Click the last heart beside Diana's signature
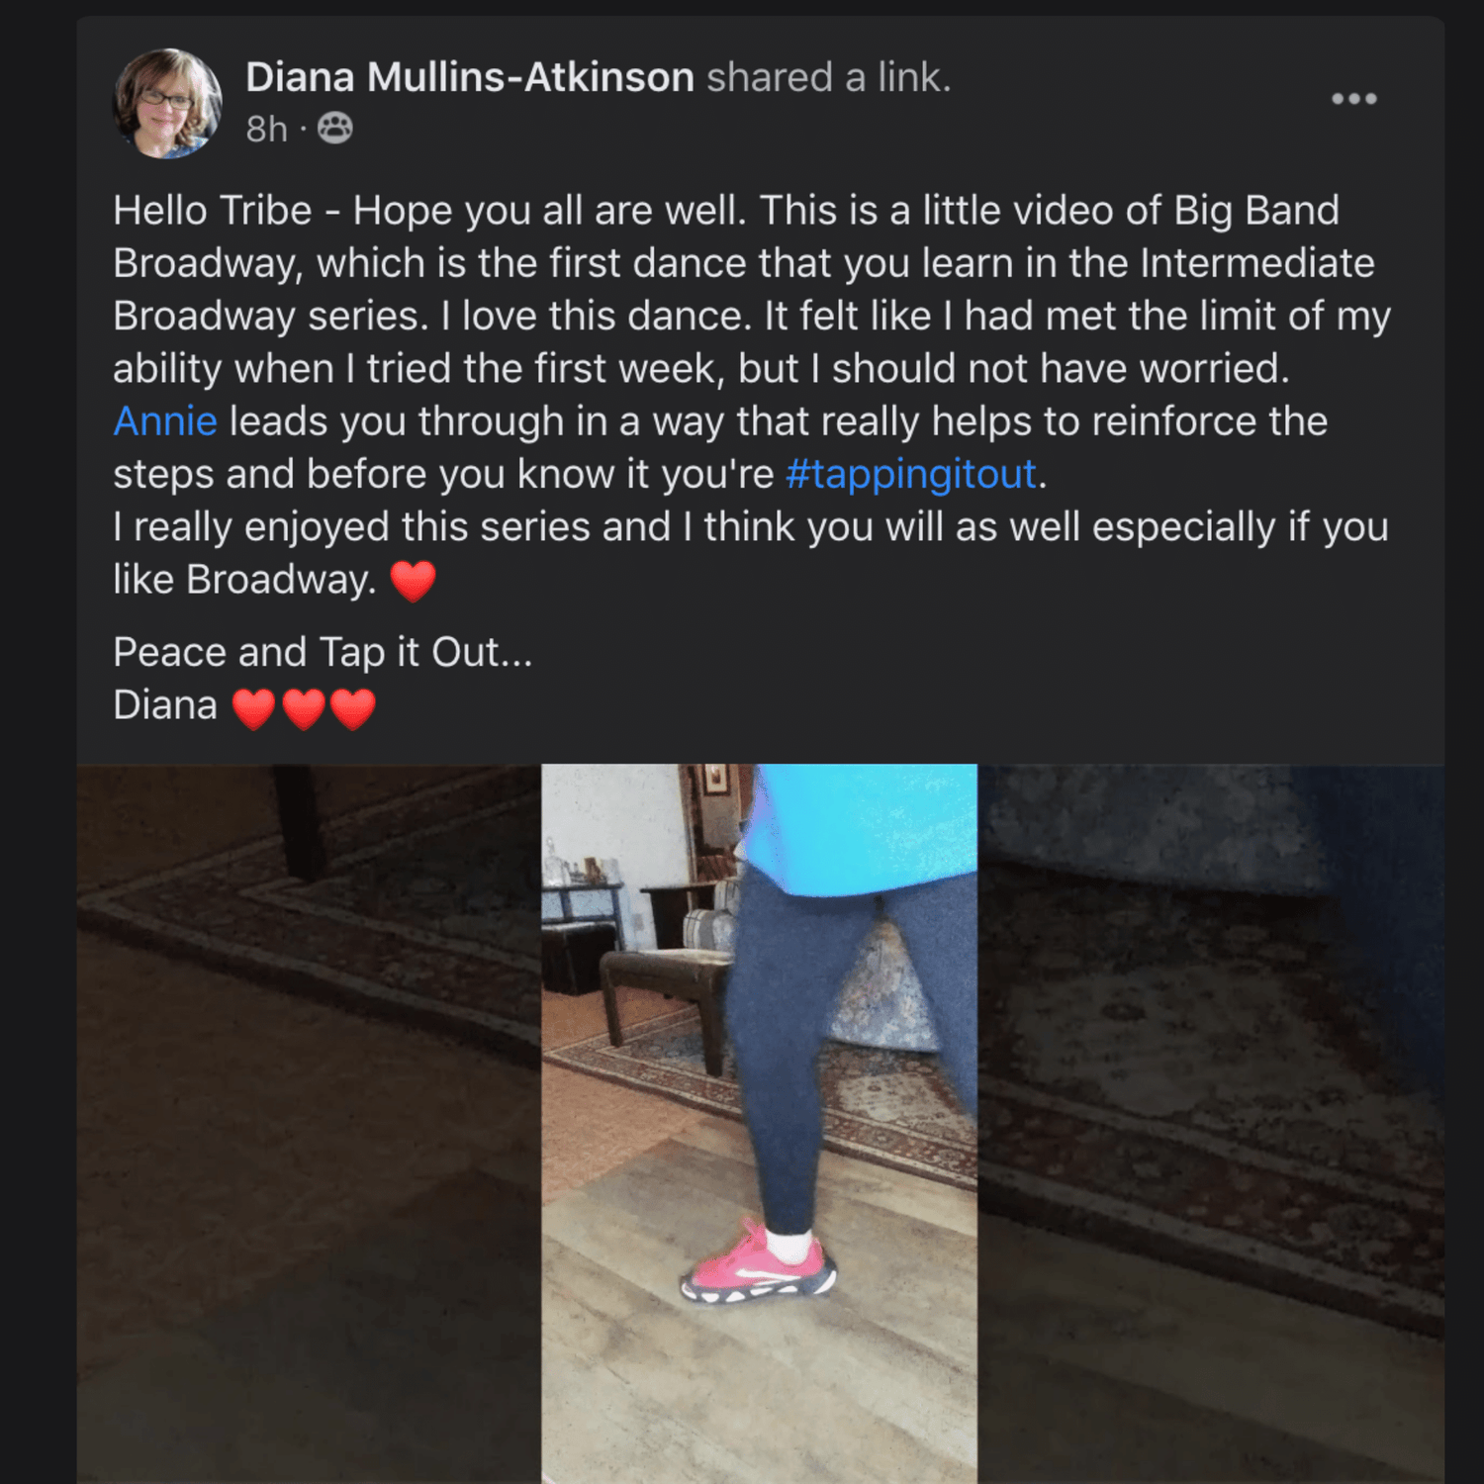The width and height of the screenshot is (1484, 1484). tap(353, 708)
